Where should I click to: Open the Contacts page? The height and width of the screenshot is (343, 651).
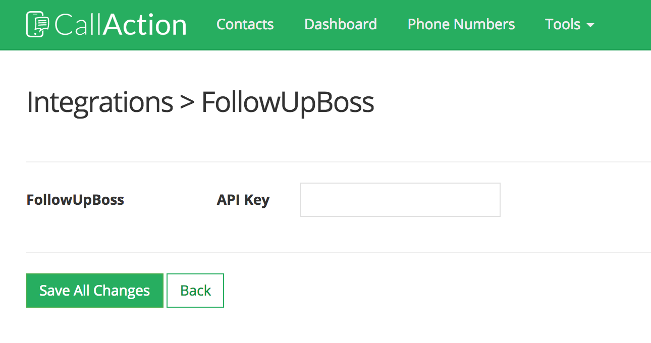click(245, 24)
